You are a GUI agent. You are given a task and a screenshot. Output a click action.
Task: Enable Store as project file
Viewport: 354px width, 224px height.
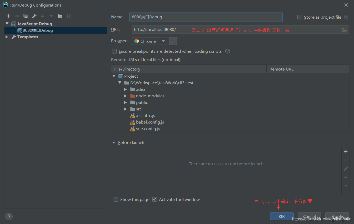tap(300, 17)
